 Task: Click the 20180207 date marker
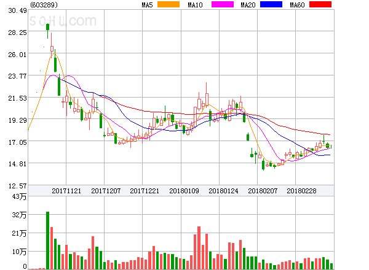(263, 191)
